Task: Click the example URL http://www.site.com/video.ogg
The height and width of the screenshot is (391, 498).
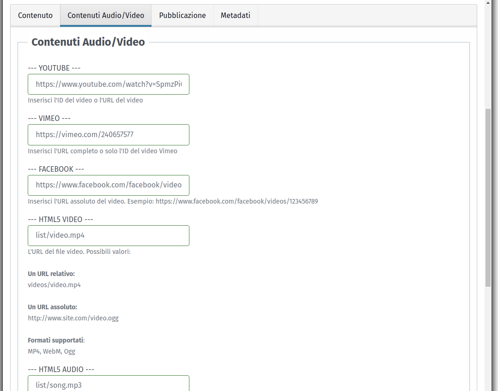Action: point(73,318)
